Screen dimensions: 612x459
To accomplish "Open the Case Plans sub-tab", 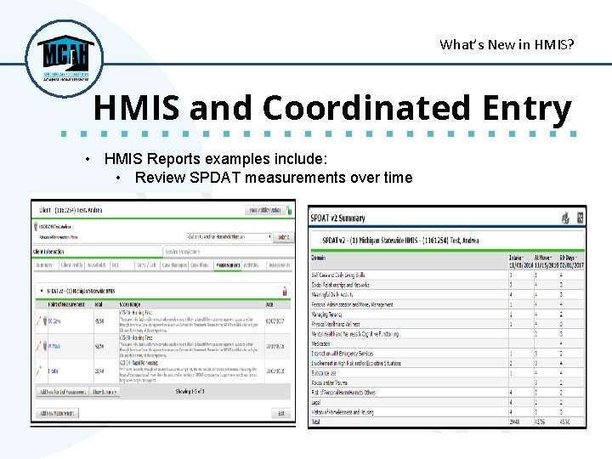I will click(x=200, y=265).
